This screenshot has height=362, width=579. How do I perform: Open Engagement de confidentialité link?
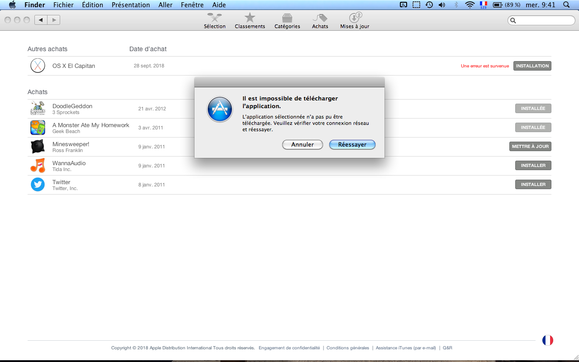point(289,348)
